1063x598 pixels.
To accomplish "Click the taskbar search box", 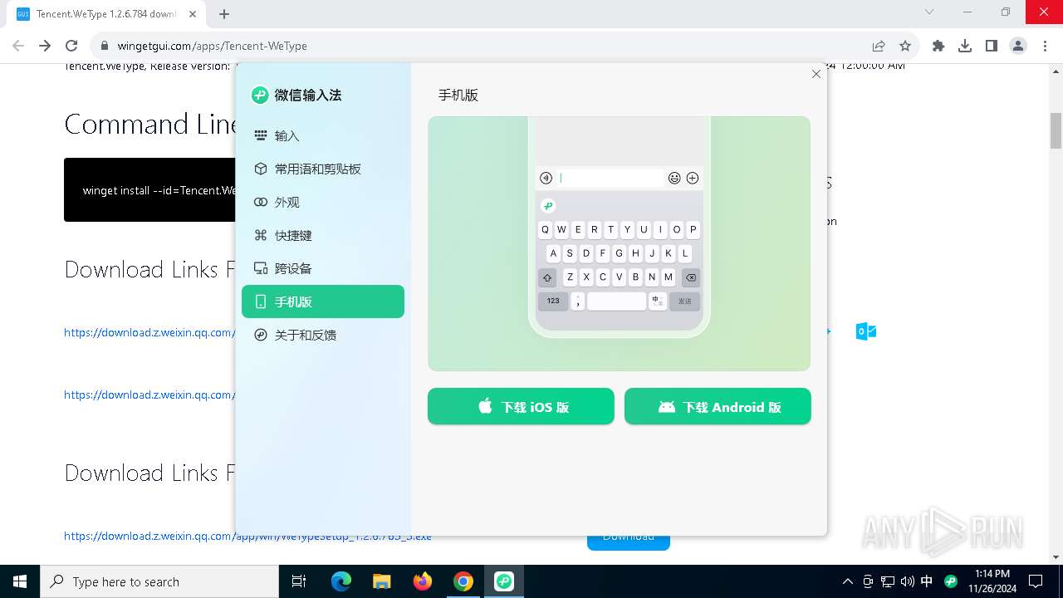I will 159,581.
